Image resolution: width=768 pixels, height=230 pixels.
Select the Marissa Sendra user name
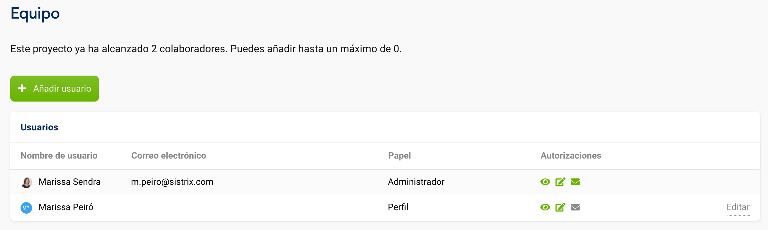click(x=69, y=182)
